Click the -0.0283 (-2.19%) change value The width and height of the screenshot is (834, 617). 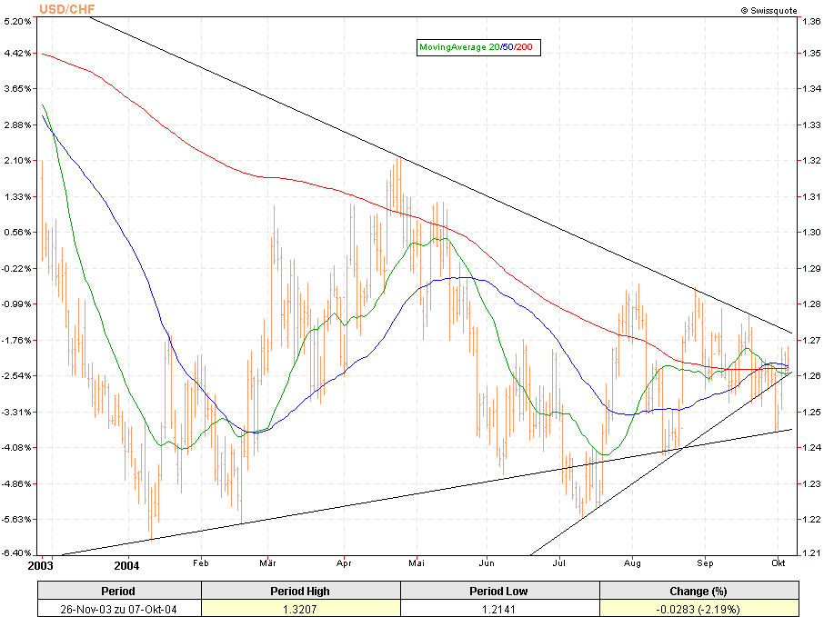[698, 609]
